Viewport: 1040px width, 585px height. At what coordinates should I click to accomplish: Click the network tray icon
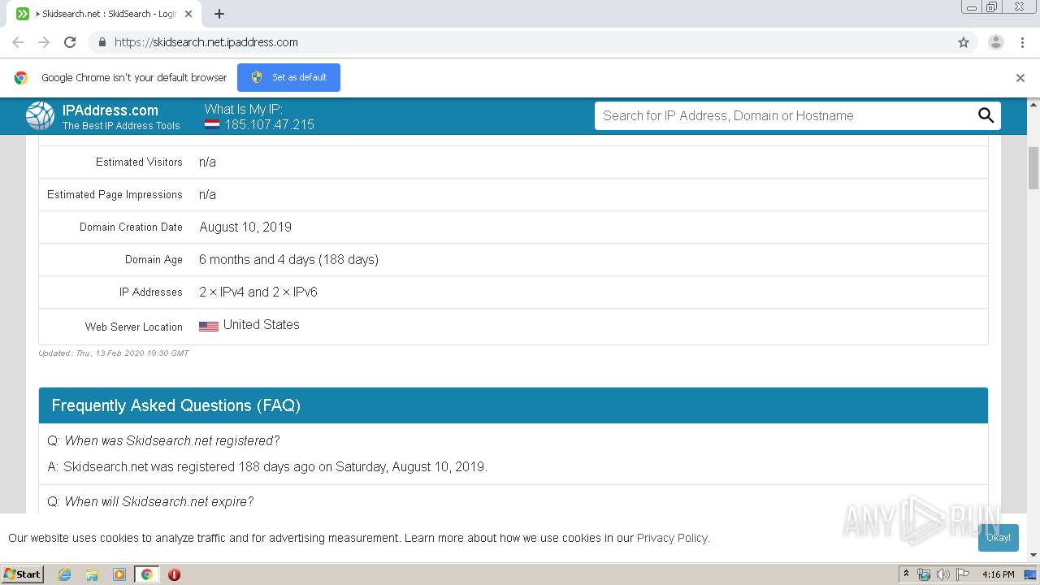click(924, 574)
